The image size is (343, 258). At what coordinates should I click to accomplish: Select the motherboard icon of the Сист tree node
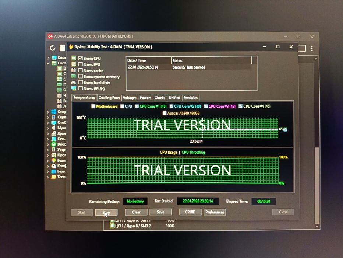[x=54, y=63]
